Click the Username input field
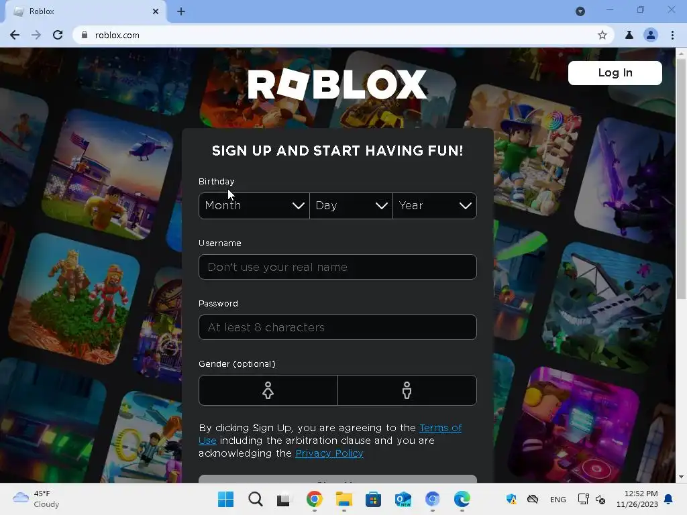Screen dimensions: 687x515 (337, 267)
